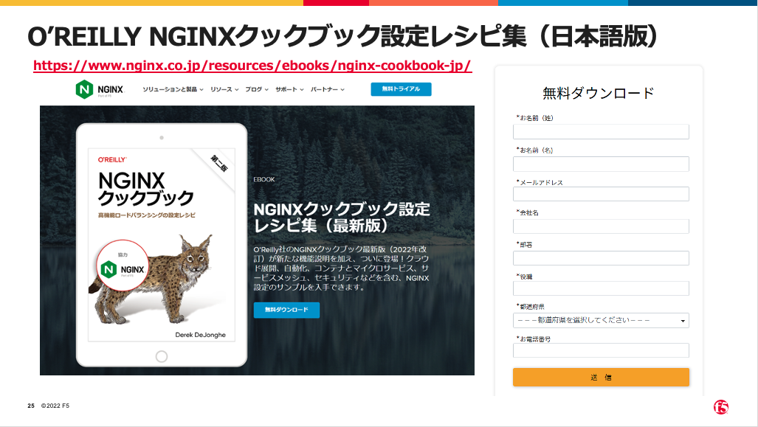Click the orange 送信 submit button

(x=601, y=378)
